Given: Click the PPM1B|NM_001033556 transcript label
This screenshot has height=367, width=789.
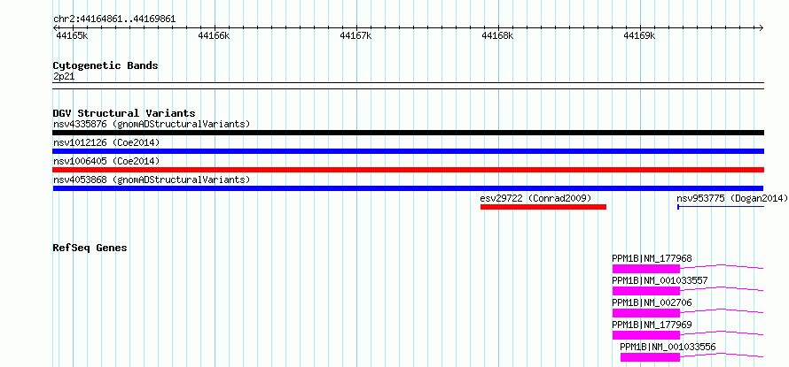Looking at the screenshot, I should [668, 347].
